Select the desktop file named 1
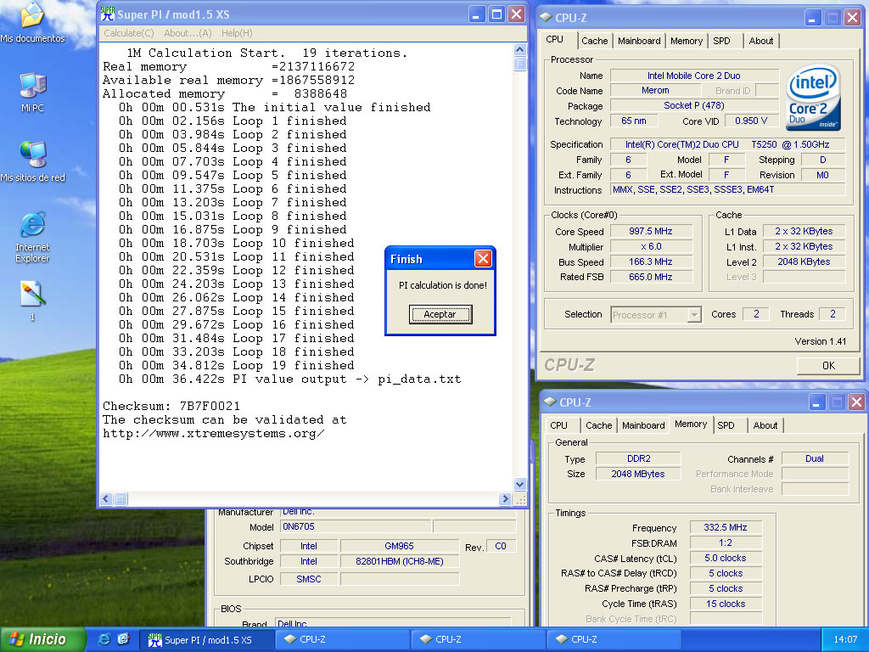Screen dimensions: 869x652 (32, 301)
